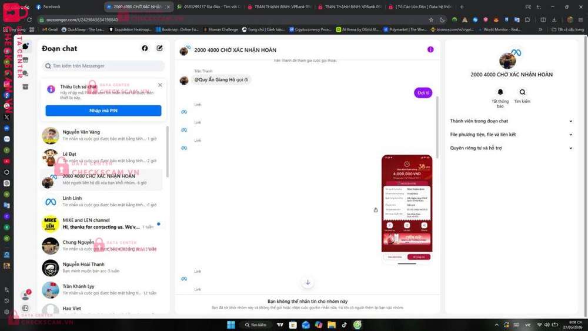
Task: Switch to the 0583299117 lừa đảo tab
Action: pos(209,6)
